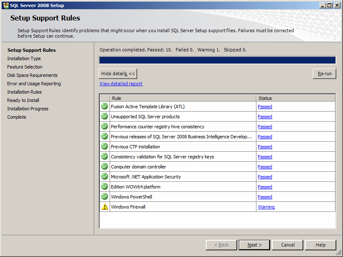This screenshot has height=257, width=343.
Task: Select Fusion Active Template Library (ATL) text
Action: pyautogui.click(x=148, y=107)
